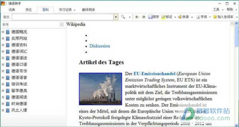
Task: Click 加入生词本 star icon
Action: [x=215, y=17]
